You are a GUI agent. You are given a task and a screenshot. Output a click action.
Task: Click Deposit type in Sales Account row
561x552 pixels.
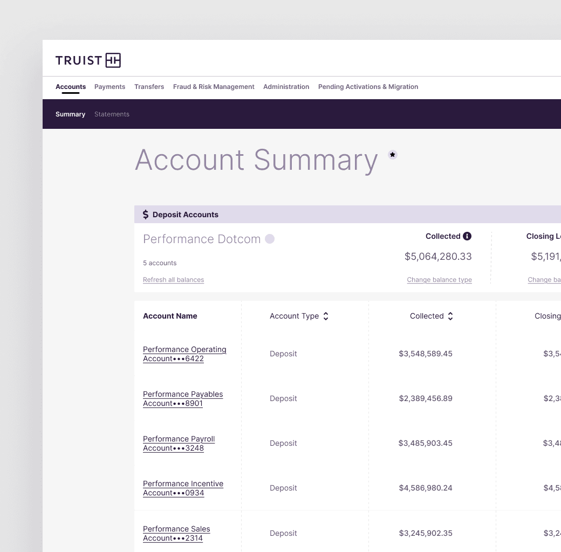(283, 533)
